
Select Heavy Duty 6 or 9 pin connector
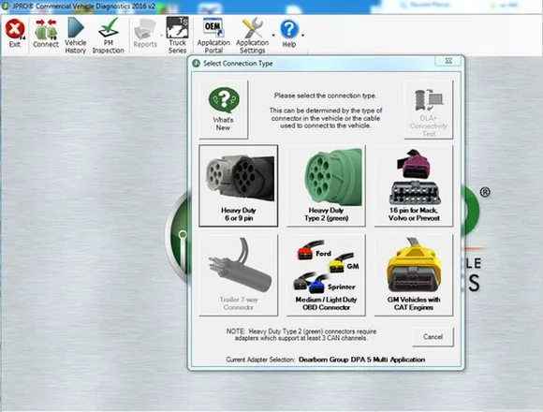click(238, 186)
